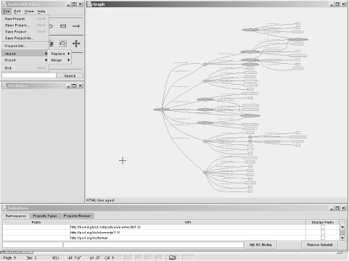The image size is (349, 261).
Task: Select the purl.org/dc/terms/ URI row
Action: point(171,238)
